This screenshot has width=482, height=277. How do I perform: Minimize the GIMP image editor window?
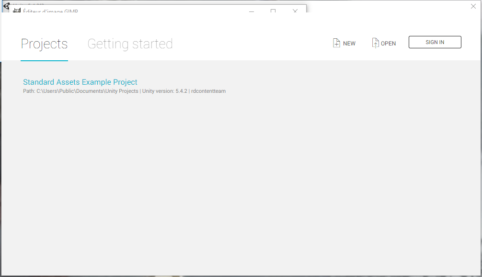[x=252, y=11]
